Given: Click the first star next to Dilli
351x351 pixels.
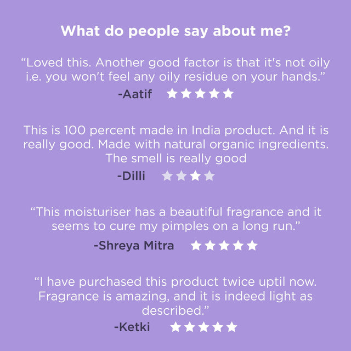Looking at the screenshot, I should tap(167, 176).
